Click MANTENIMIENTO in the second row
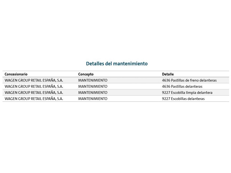 coord(93,86)
